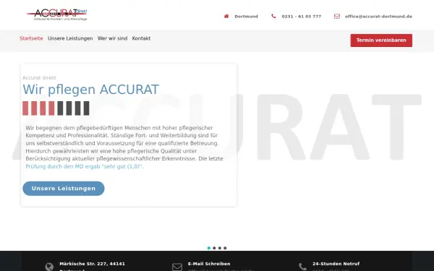Click the Termin vereinbaren button
Screen dimensions: 434x271
tap(381, 40)
